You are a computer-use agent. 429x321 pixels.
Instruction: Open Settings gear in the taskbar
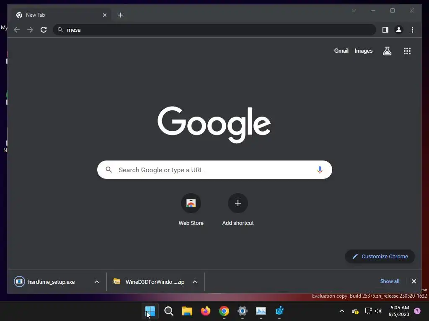[x=243, y=311]
